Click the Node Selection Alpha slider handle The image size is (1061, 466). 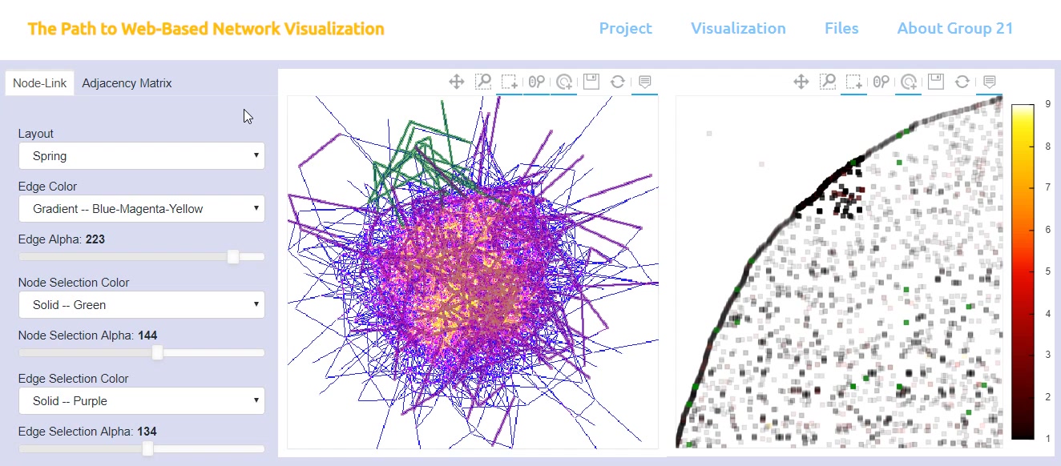158,353
